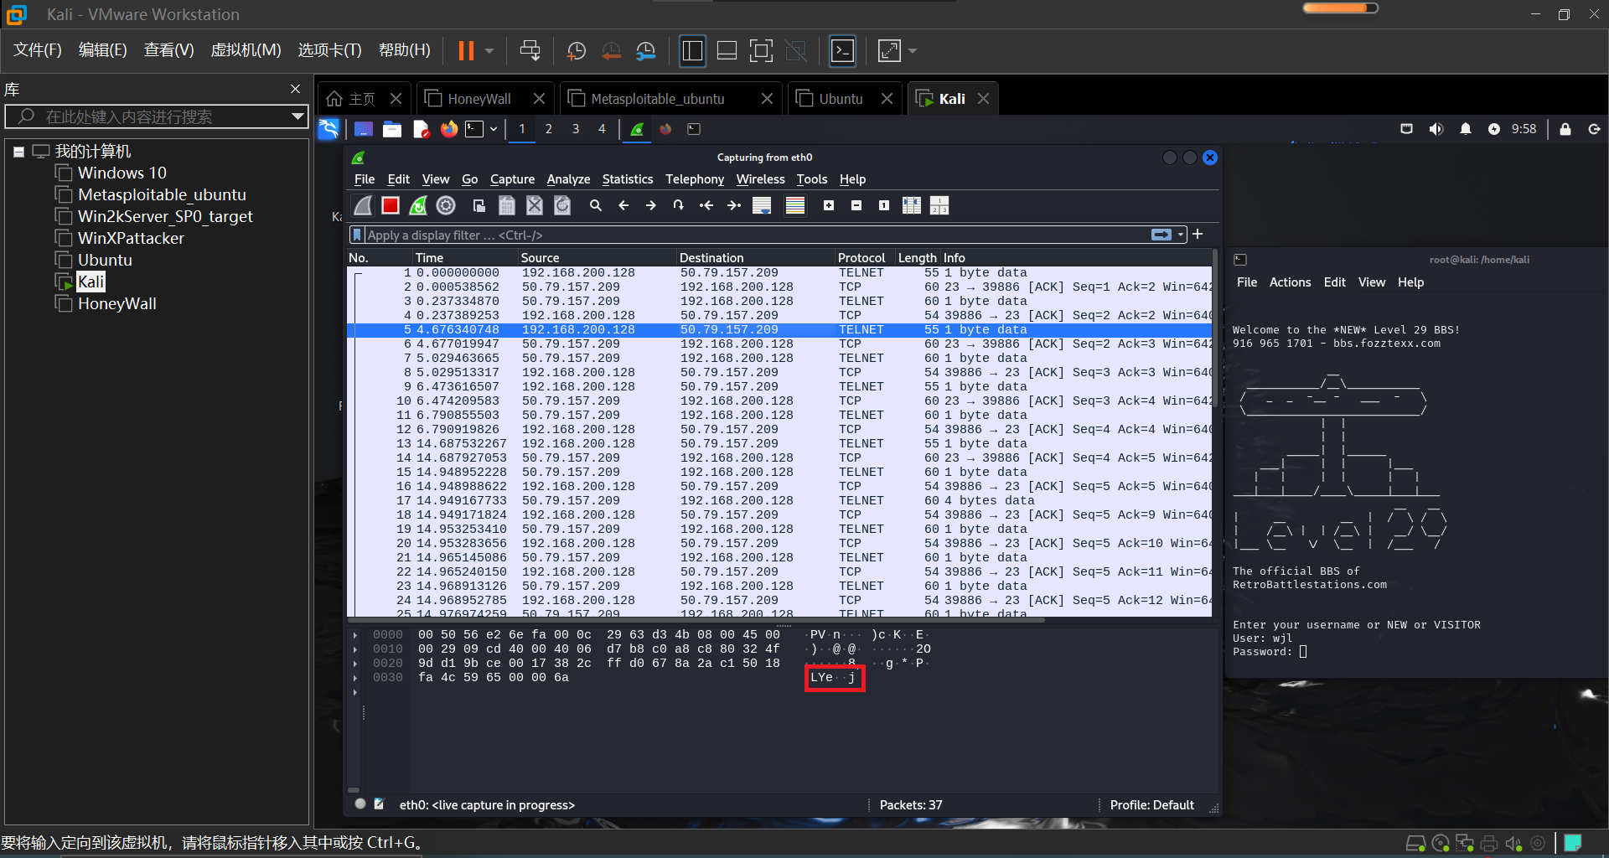Click the reset layout icon with numbered panes
1609x858 pixels.
pyautogui.click(x=939, y=205)
